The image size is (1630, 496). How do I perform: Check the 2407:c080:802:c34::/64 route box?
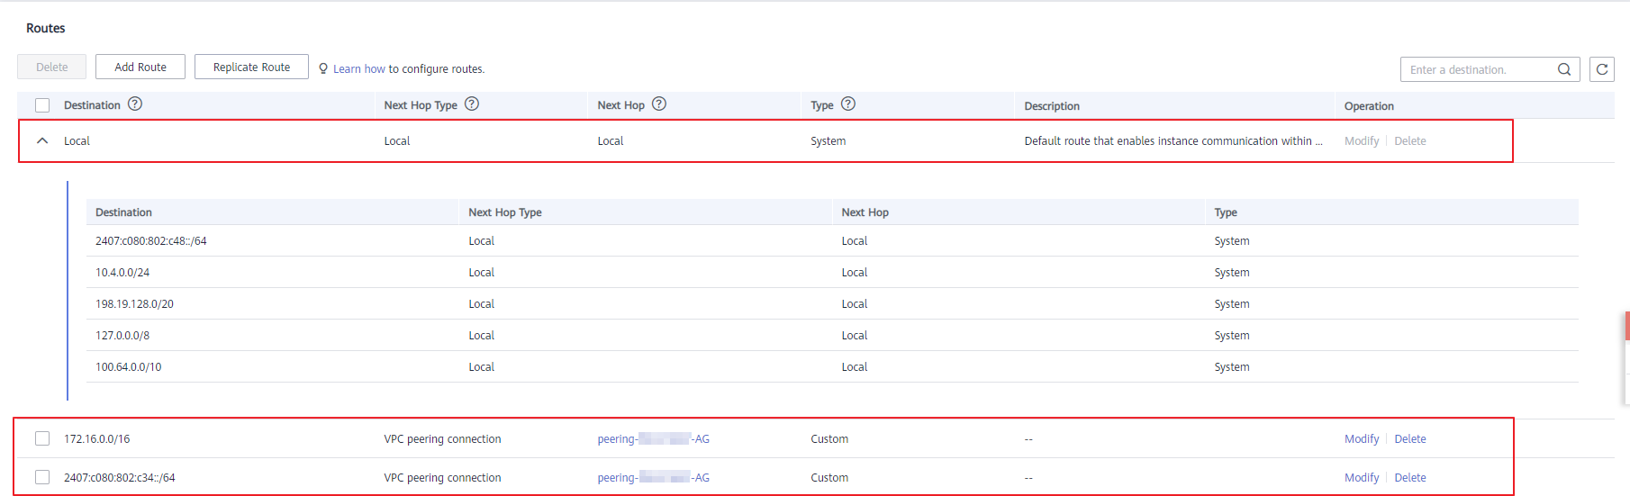click(42, 477)
